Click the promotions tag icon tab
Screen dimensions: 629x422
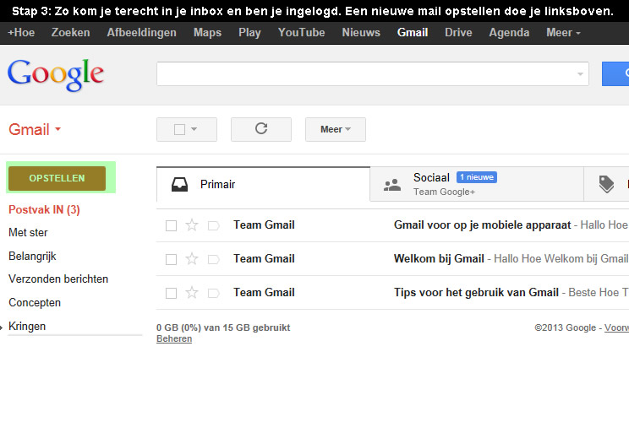point(606,184)
